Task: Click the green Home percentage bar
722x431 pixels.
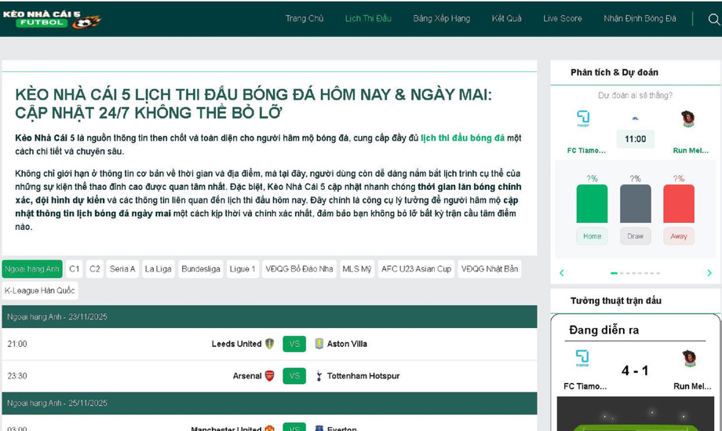Action: click(x=592, y=204)
